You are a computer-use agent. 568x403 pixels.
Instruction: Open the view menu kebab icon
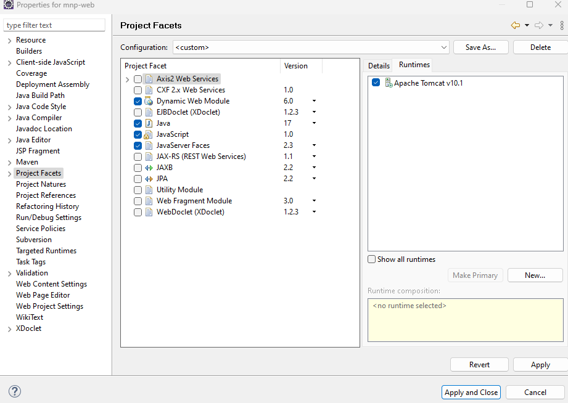562,25
